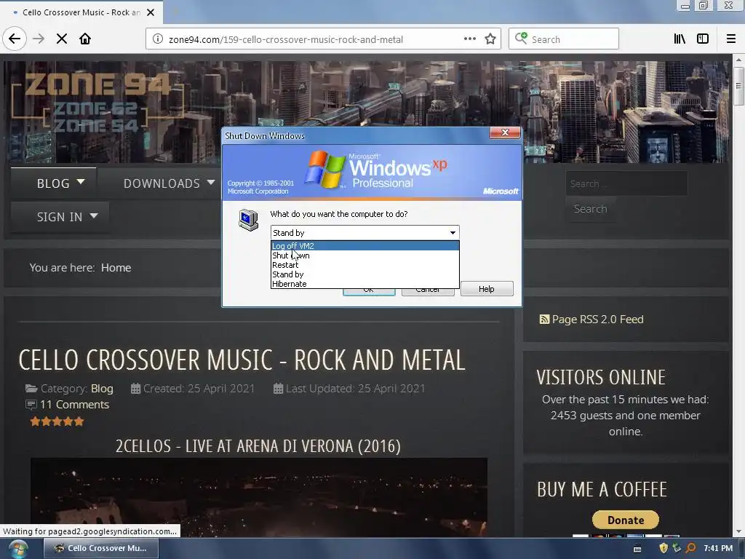Click the folder icon beside Category
This screenshot has height=559, width=745.
point(31,389)
